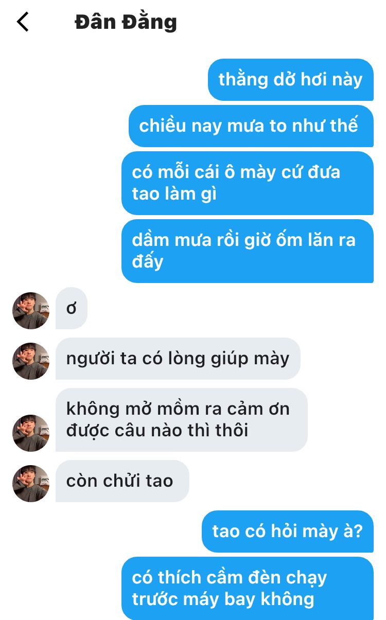The image size is (386, 620).
Task: Tap "có thích cầm đèn chạy" message bubble
Action: click(248, 589)
